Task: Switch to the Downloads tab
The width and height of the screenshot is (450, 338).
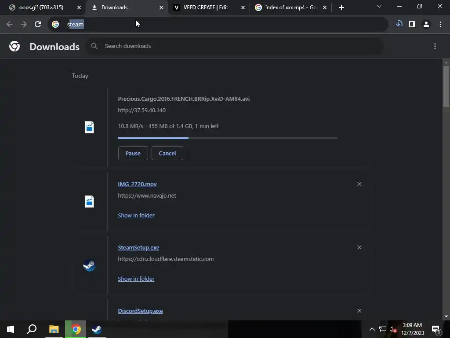Action: tap(126, 7)
